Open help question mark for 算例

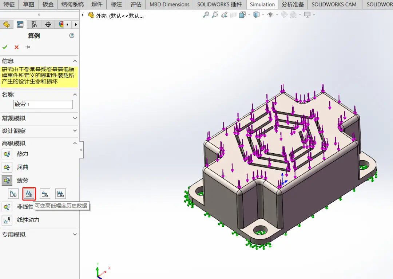[72, 36]
